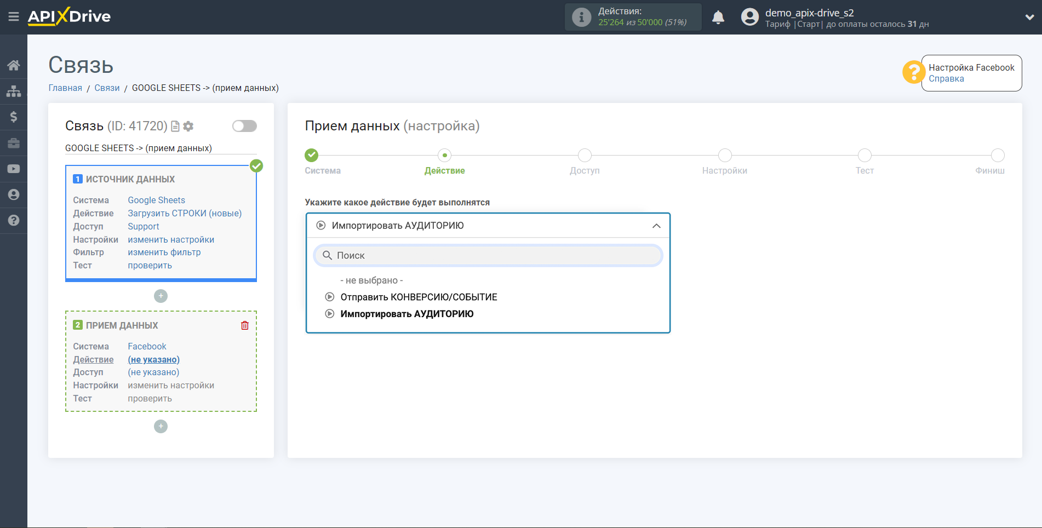Open the 'Связи' breadcrumb link
Viewport: 1042px width, 528px height.
click(107, 88)
